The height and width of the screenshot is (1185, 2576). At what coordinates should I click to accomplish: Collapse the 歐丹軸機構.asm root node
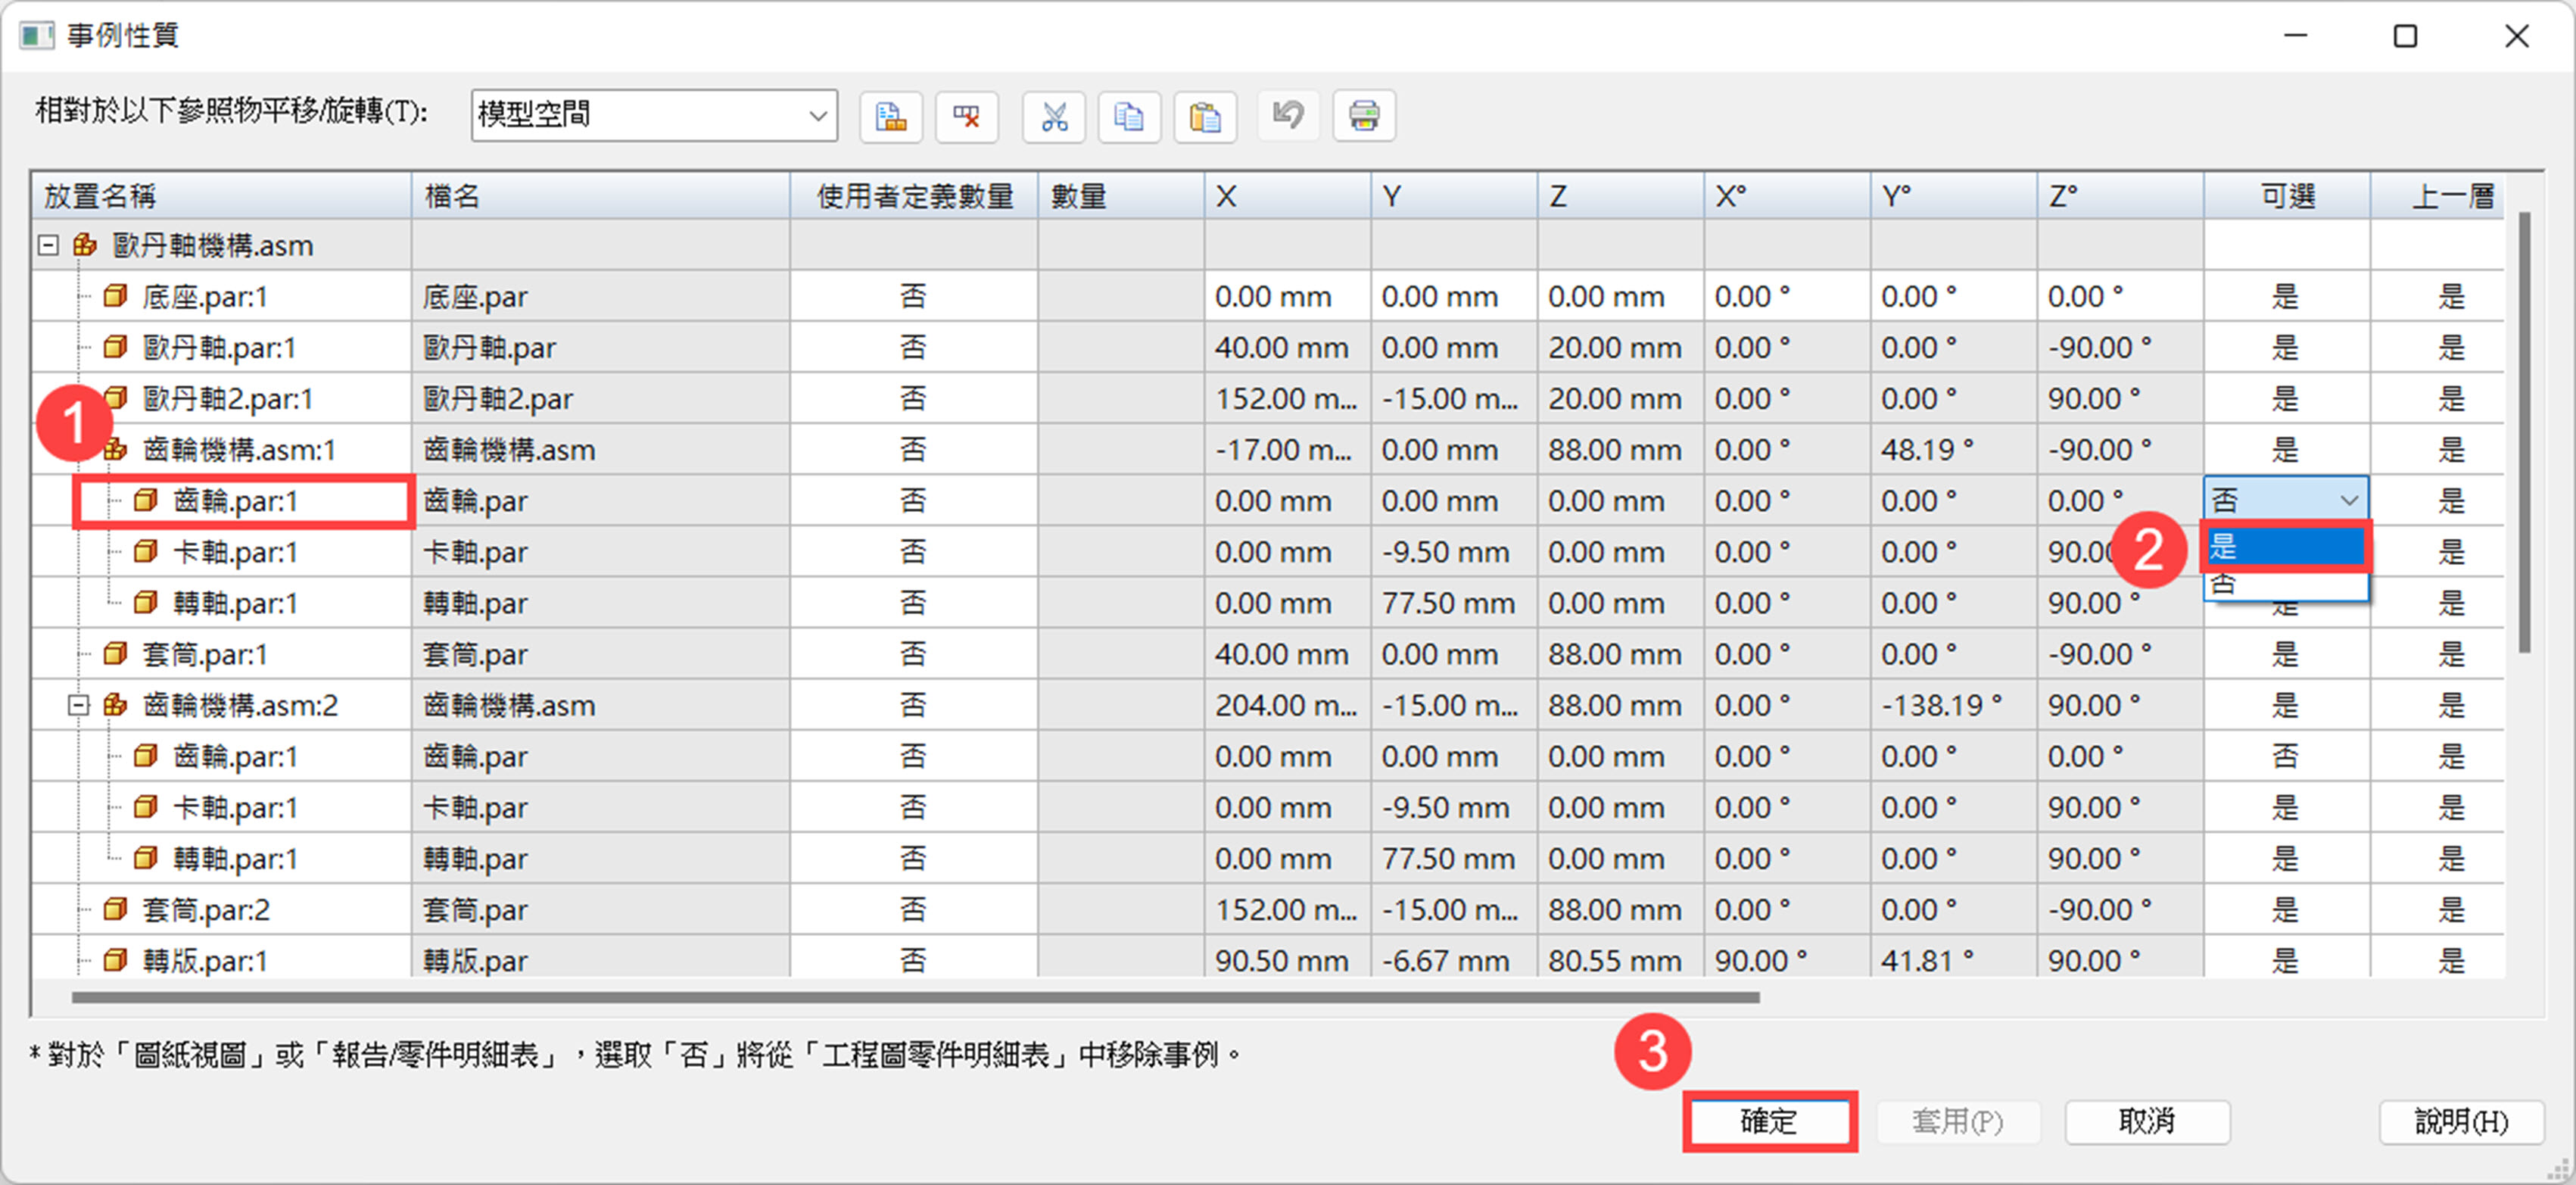47,245
